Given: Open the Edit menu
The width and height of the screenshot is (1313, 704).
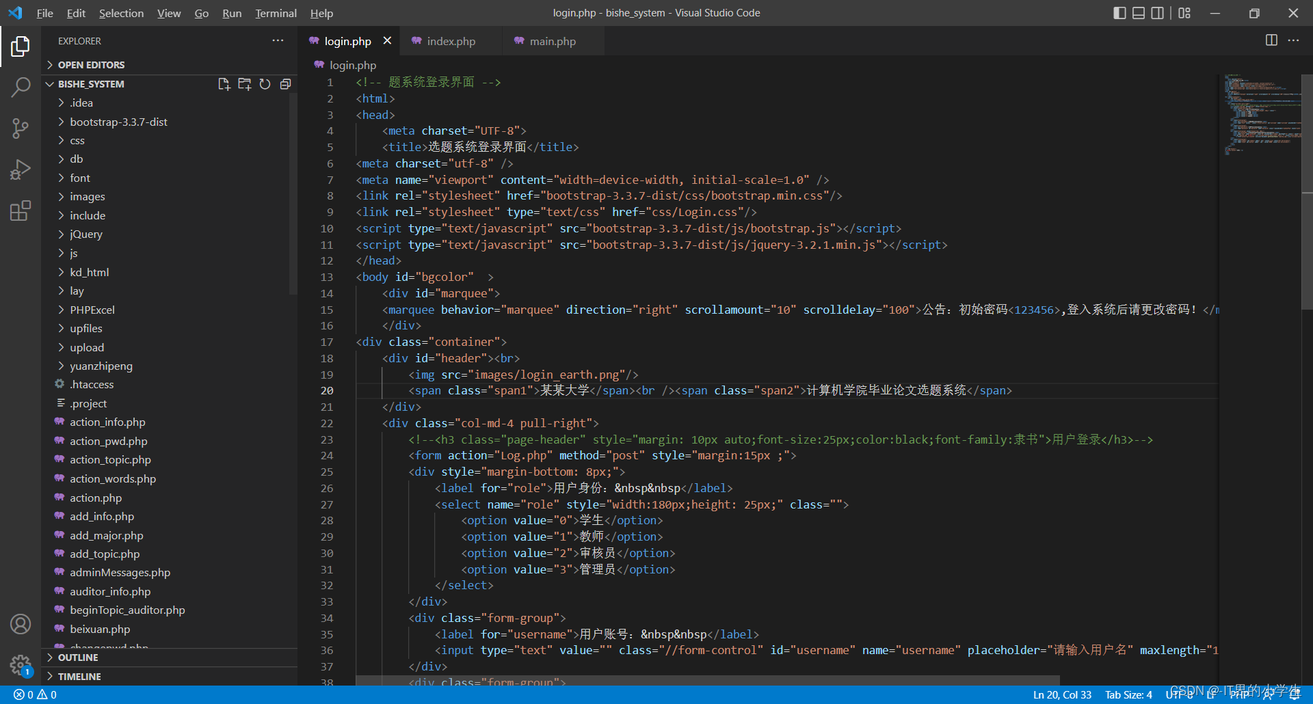Looking at the screenshot, I should point(76,13).
